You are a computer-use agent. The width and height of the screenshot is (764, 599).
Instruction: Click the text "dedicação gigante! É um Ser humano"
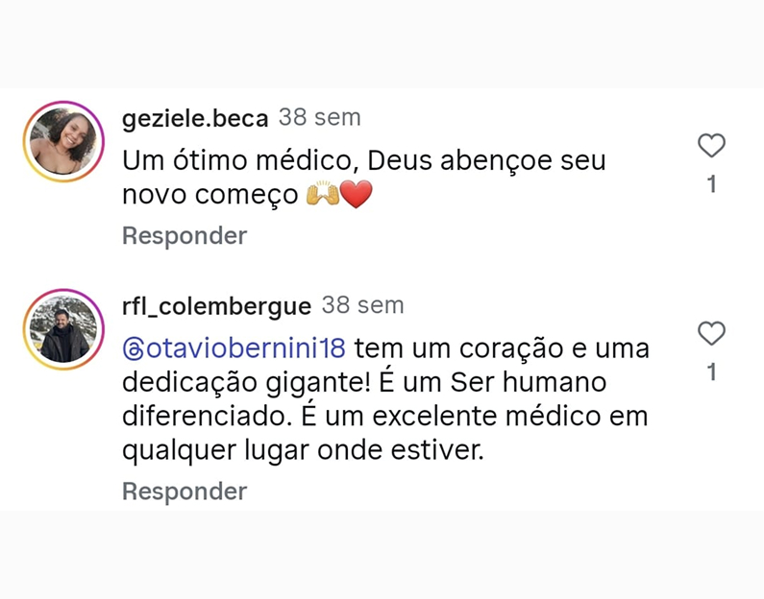coord(364,382)
